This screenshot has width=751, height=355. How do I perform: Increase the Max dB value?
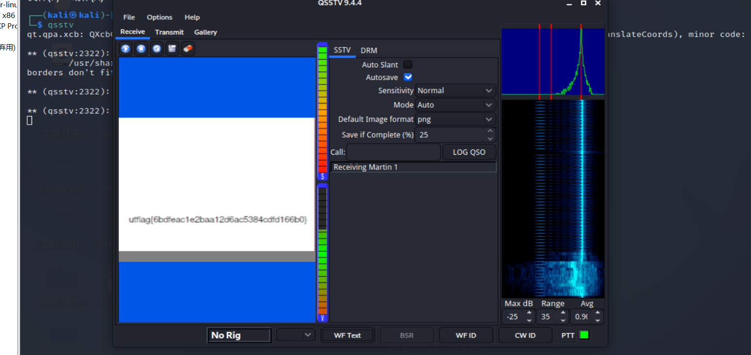coord(529,313)
